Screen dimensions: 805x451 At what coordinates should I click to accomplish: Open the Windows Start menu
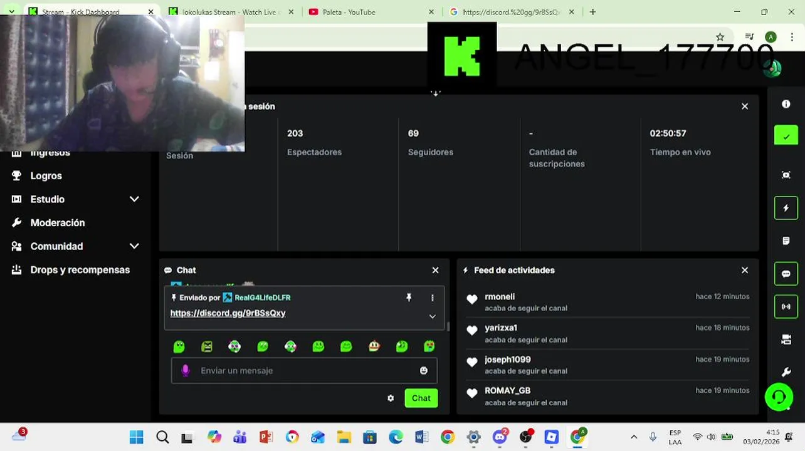click(x=136, y=437)
